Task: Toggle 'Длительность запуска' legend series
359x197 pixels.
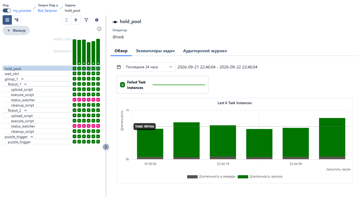Action: [260, 177]
